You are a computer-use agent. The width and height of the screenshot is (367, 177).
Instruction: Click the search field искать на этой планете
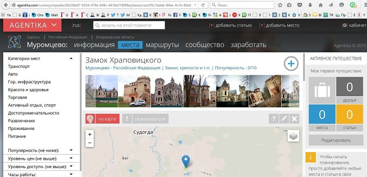coord(129,25)
